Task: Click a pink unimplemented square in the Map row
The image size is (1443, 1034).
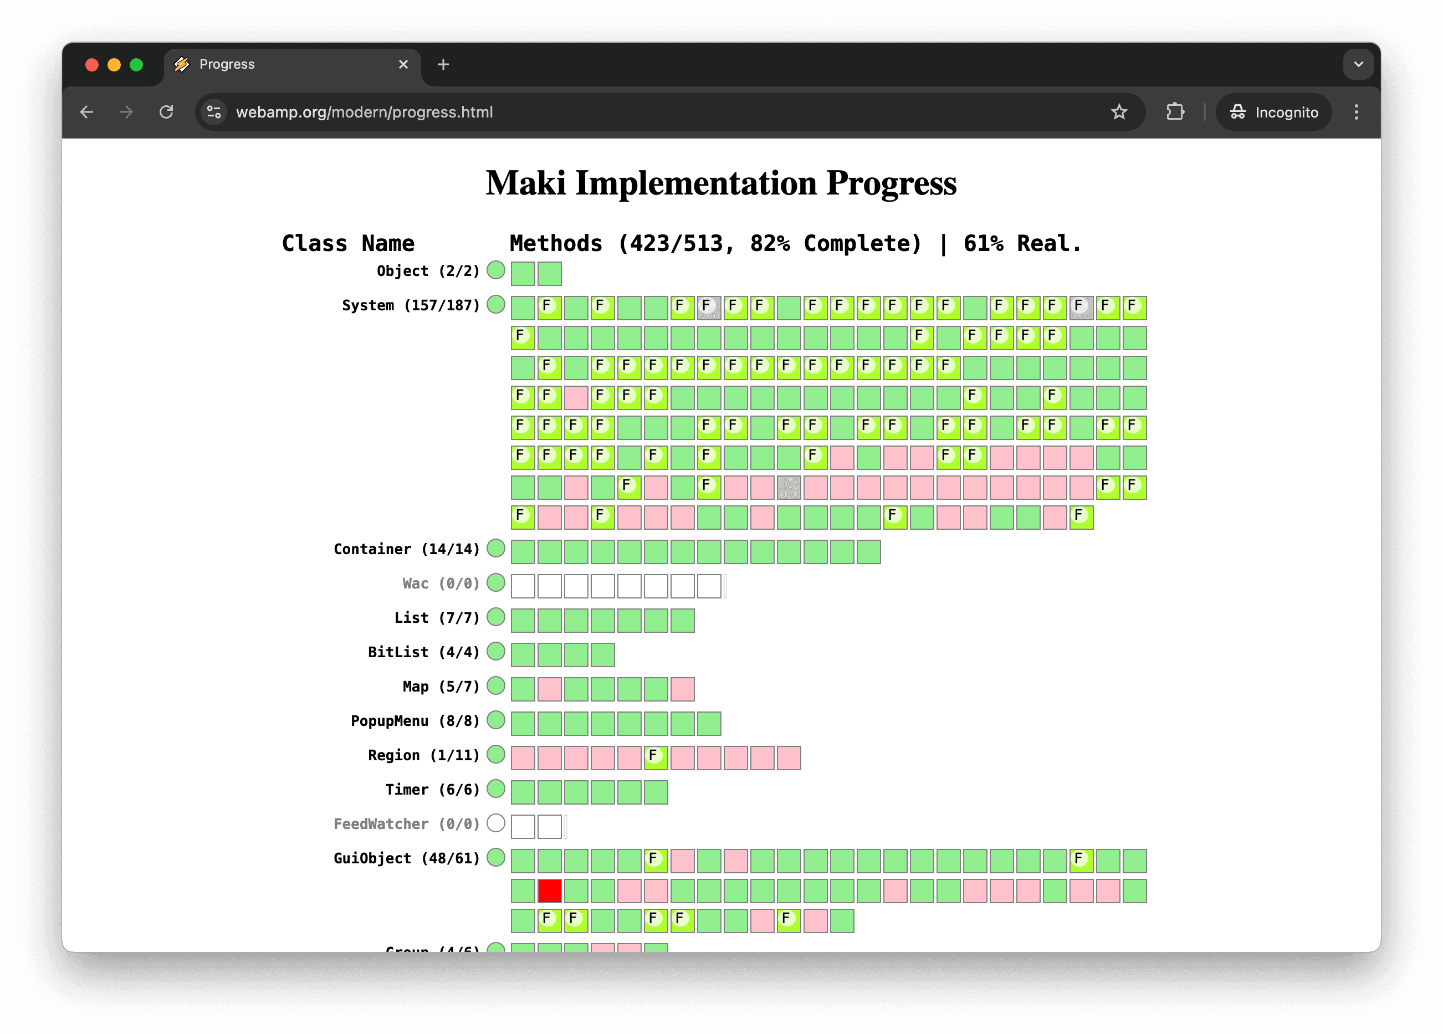Action: pos(550,688)
